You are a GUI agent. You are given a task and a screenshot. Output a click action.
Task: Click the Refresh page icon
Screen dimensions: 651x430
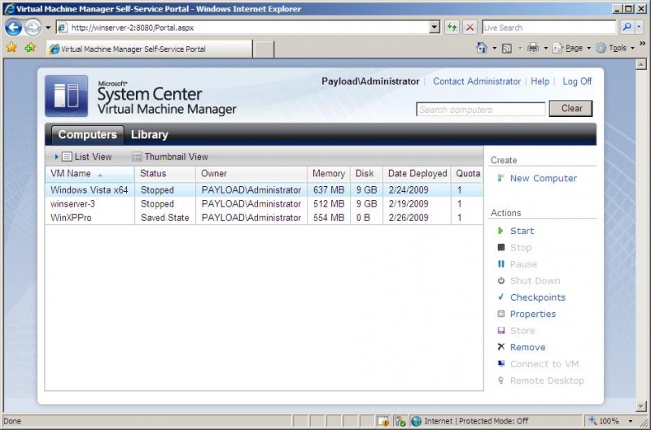pyautogui.click(x=452, y=27)
